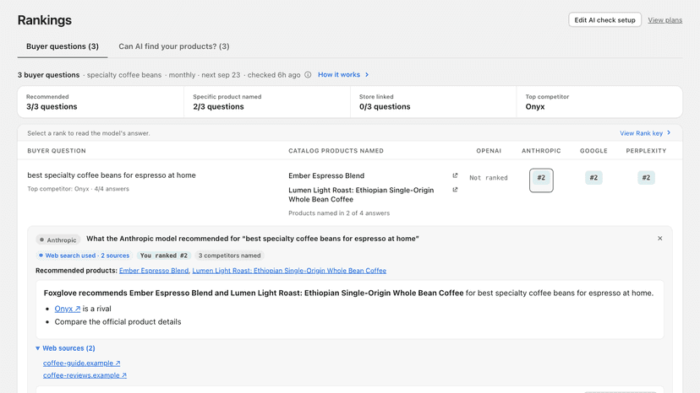Screen dimensions: 700x393
Task: Click Compare the official product details bullet
Action: coord(118,321)
